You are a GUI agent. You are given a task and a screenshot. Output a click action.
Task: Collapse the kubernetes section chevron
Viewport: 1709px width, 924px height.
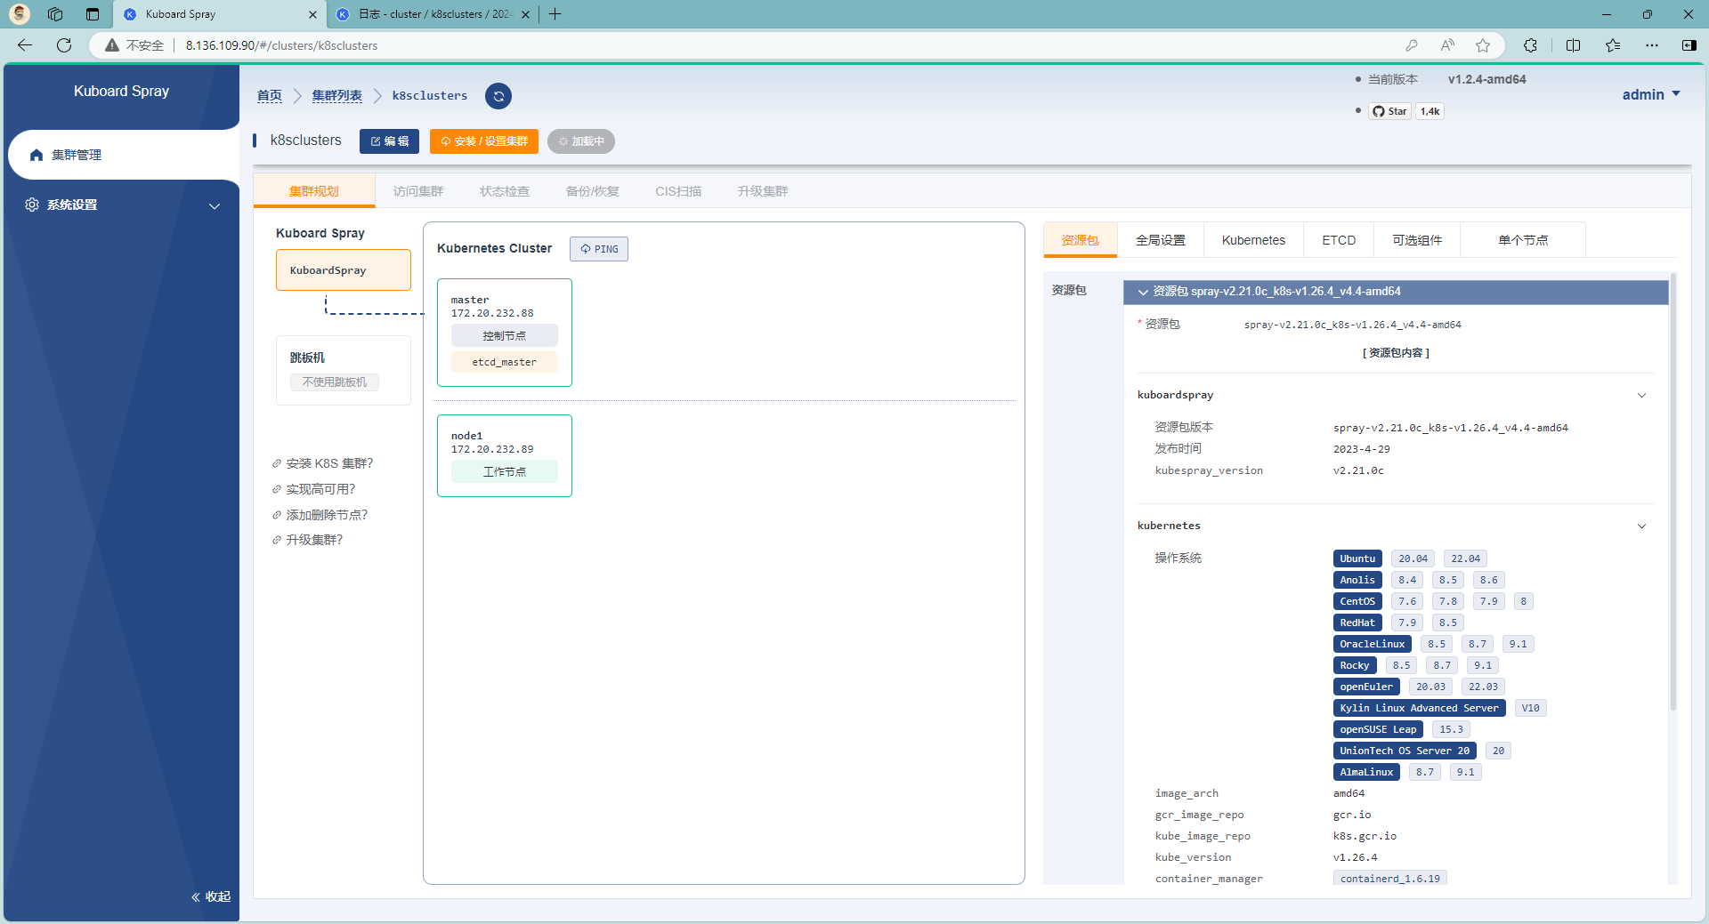[1641, 526]
